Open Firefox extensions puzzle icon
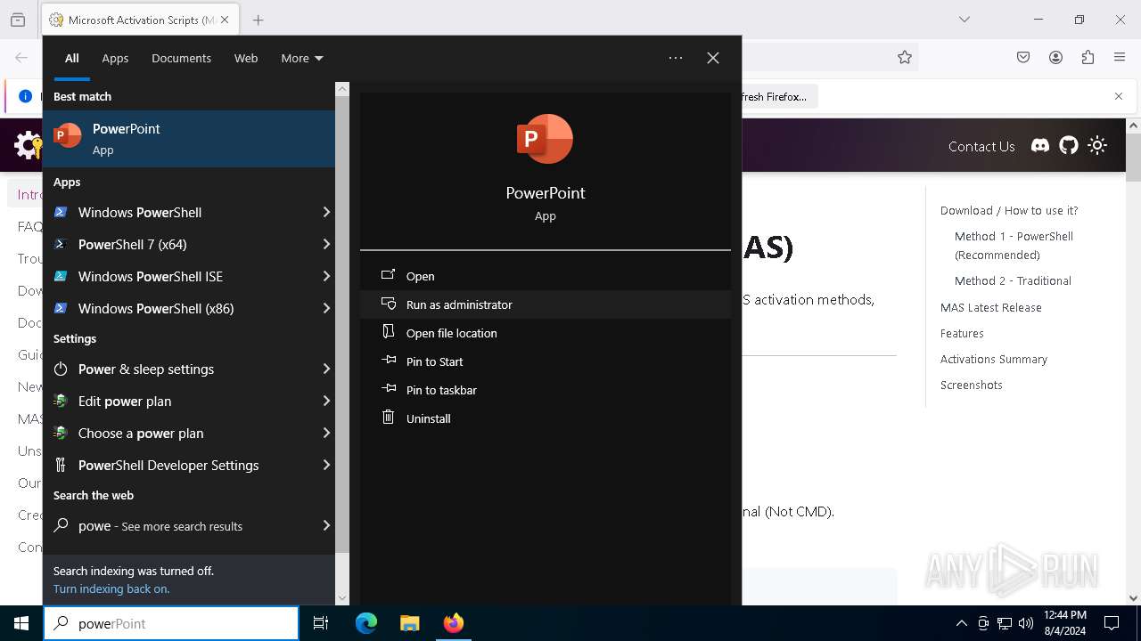 [1088, 57]
